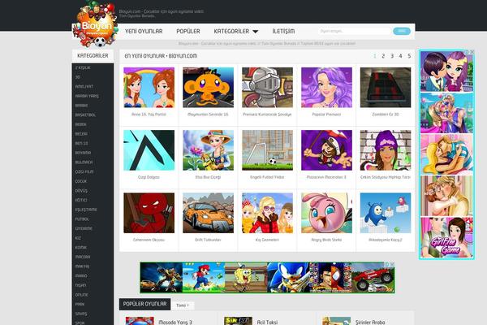The height and width of the screenshot is (325, 487).
Task: Open the Popstar Prenses purple-hair thumbnail
Action: click(x=326, y=88)
